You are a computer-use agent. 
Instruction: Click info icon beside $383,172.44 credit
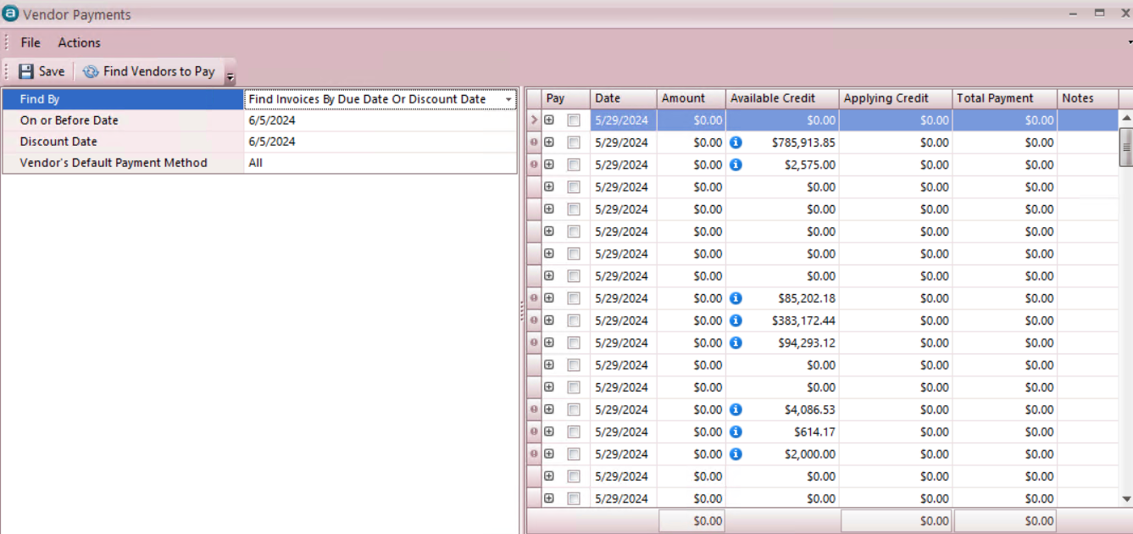[736, 320]
